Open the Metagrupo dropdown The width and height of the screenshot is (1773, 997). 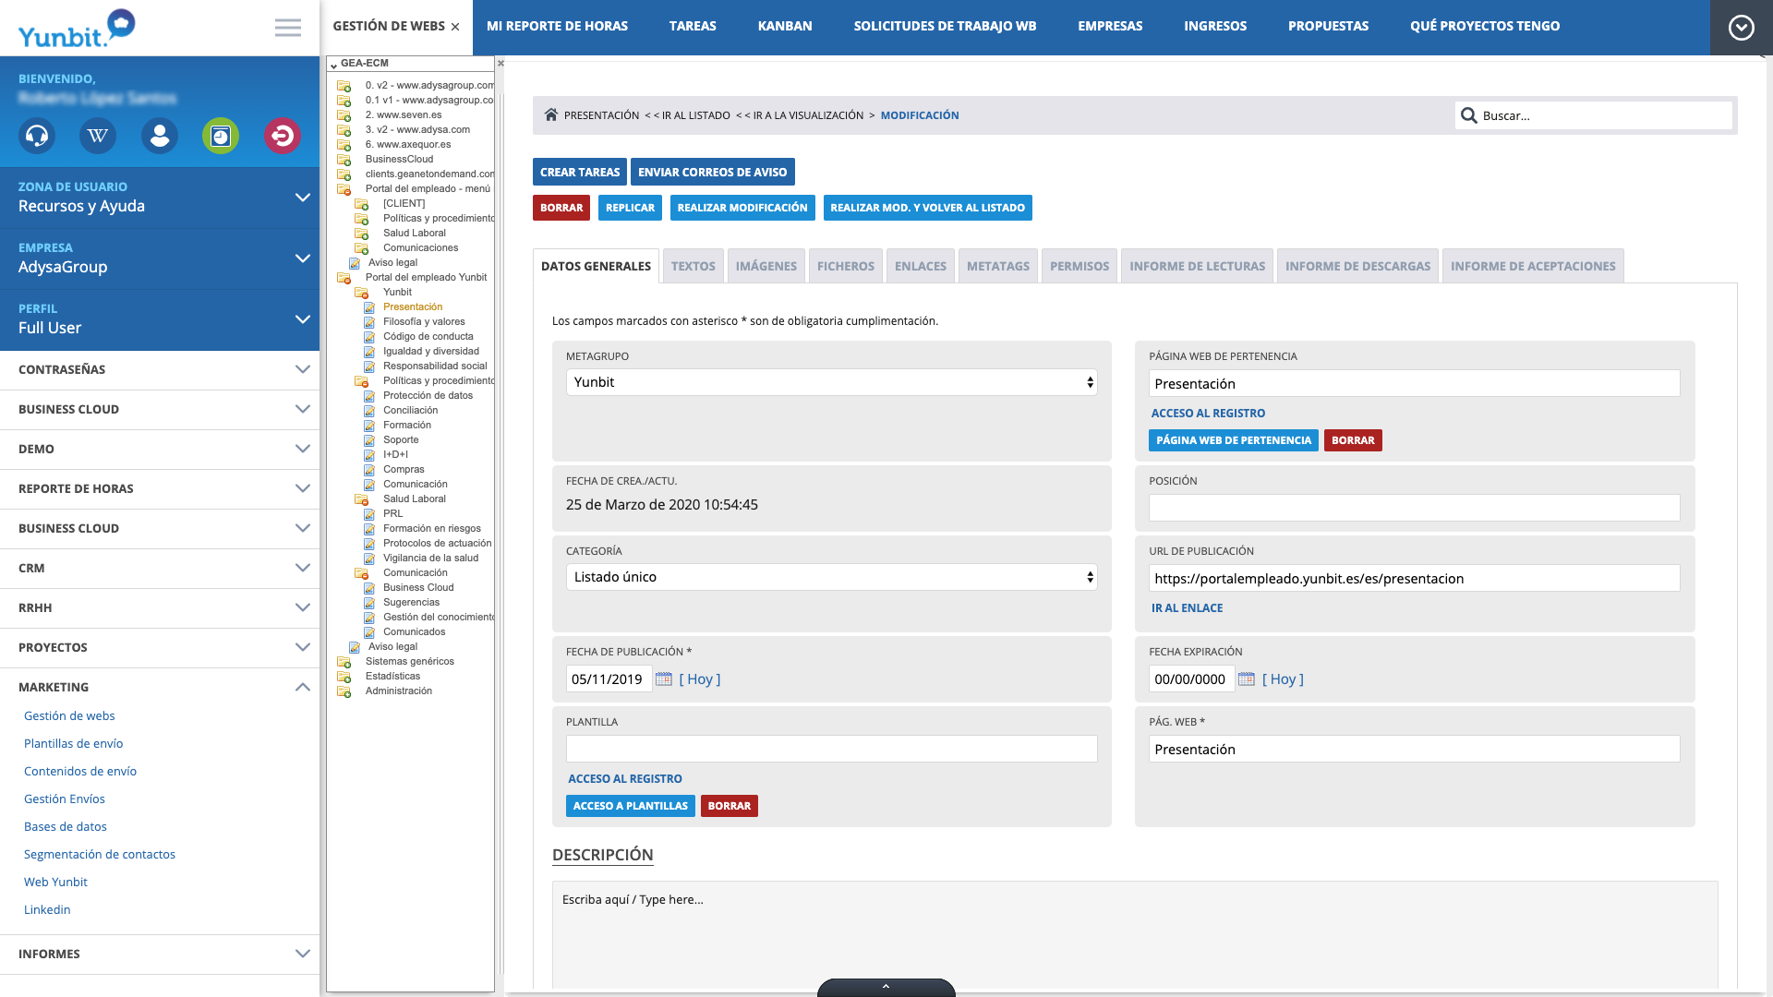831,382
